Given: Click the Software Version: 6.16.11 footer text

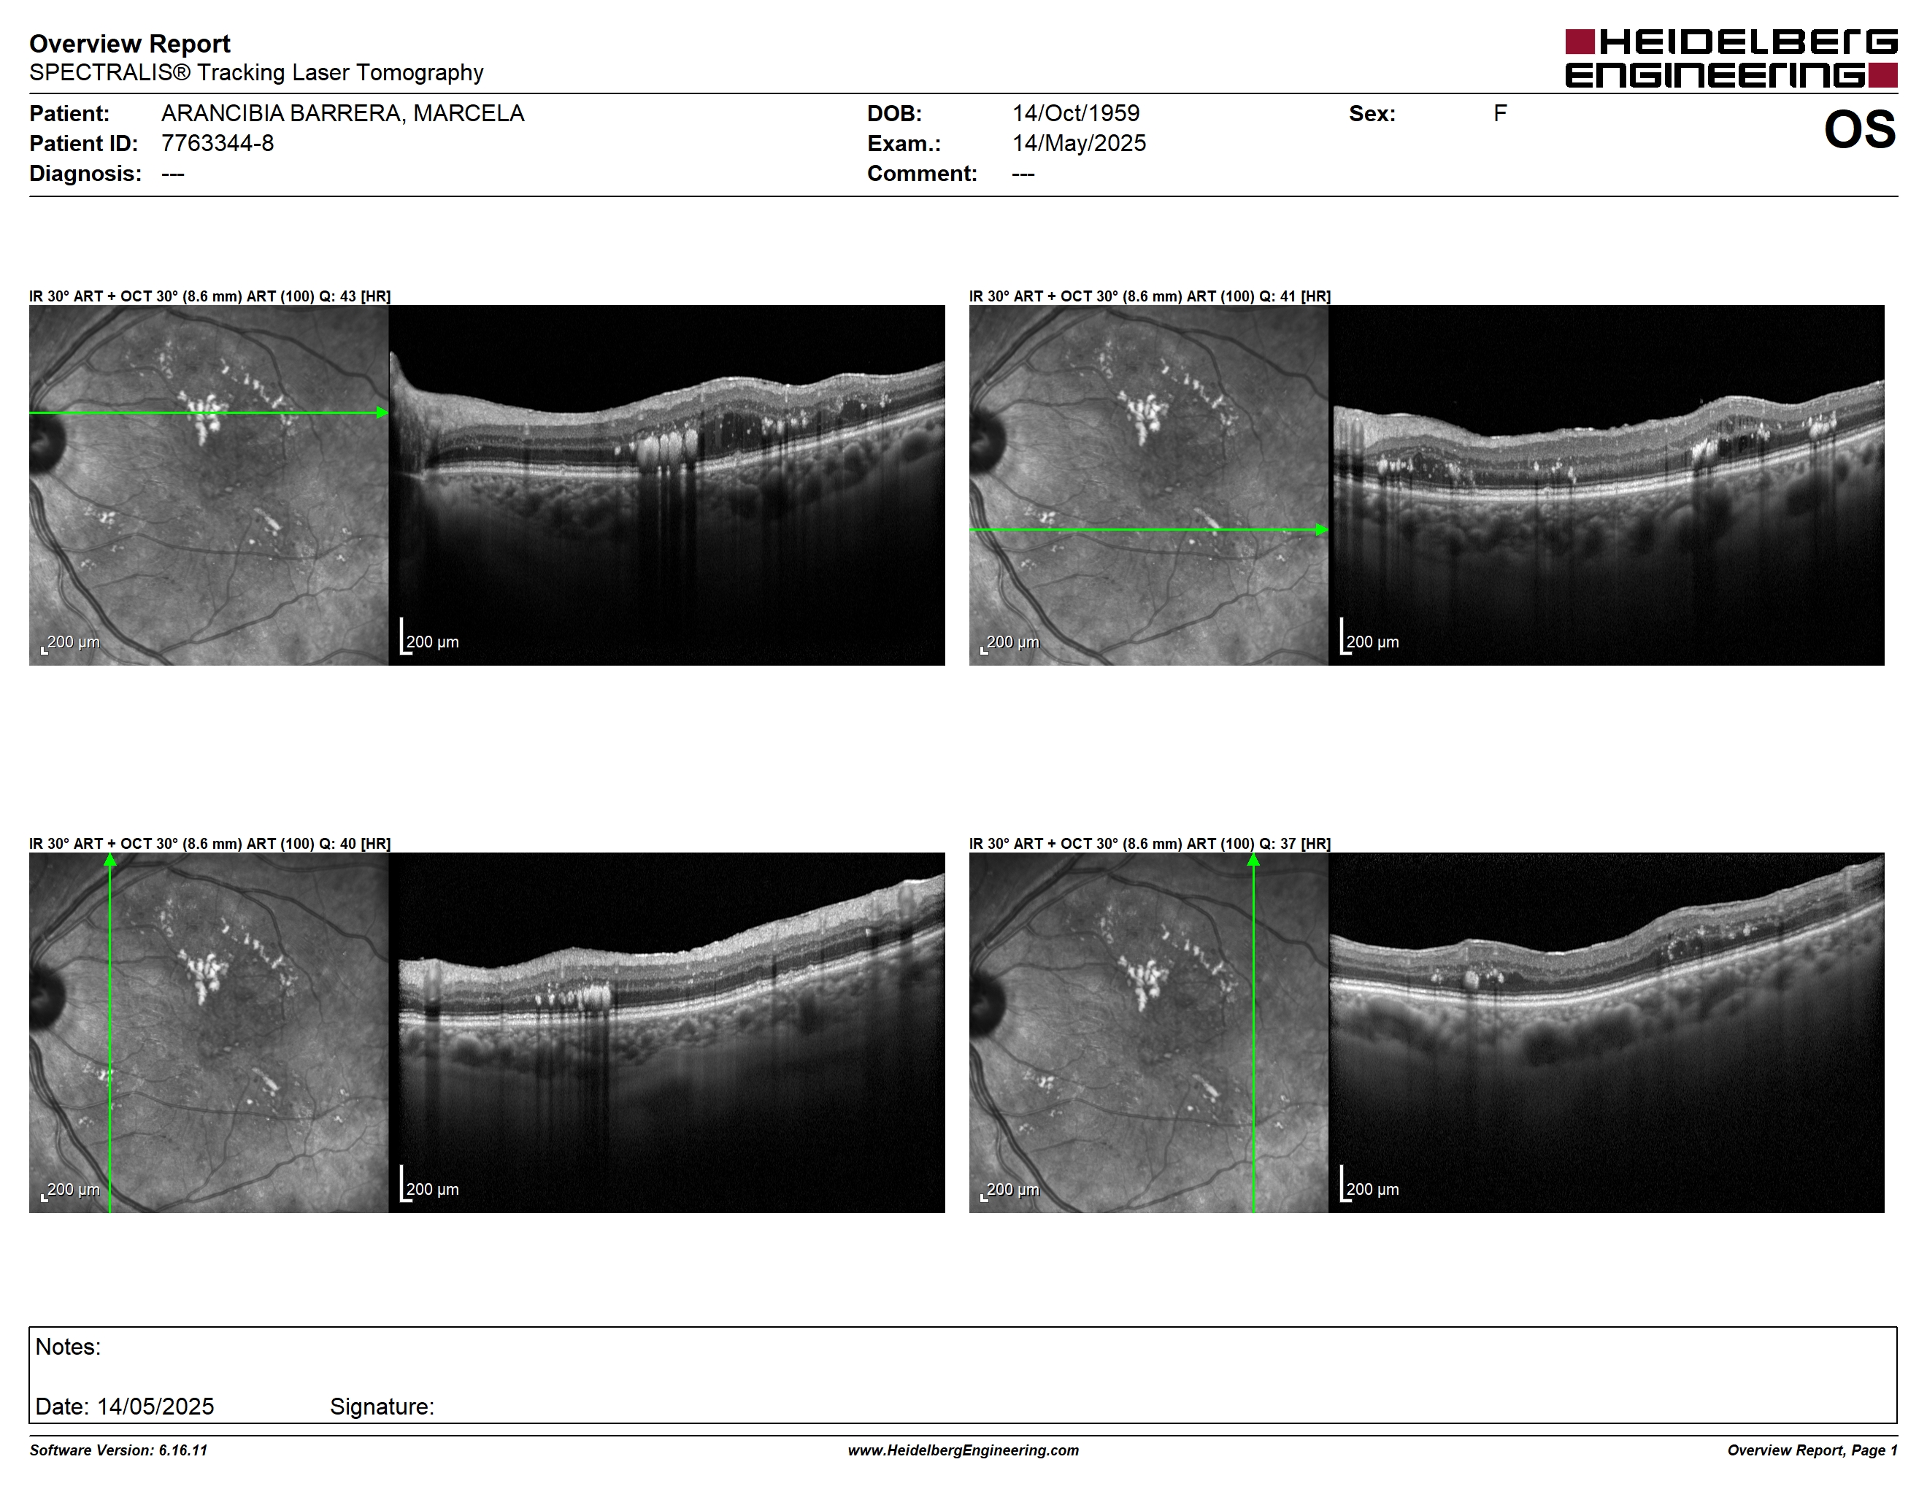Looking at the screenshot, I should pyautogui.click(x=118, y=1450).
